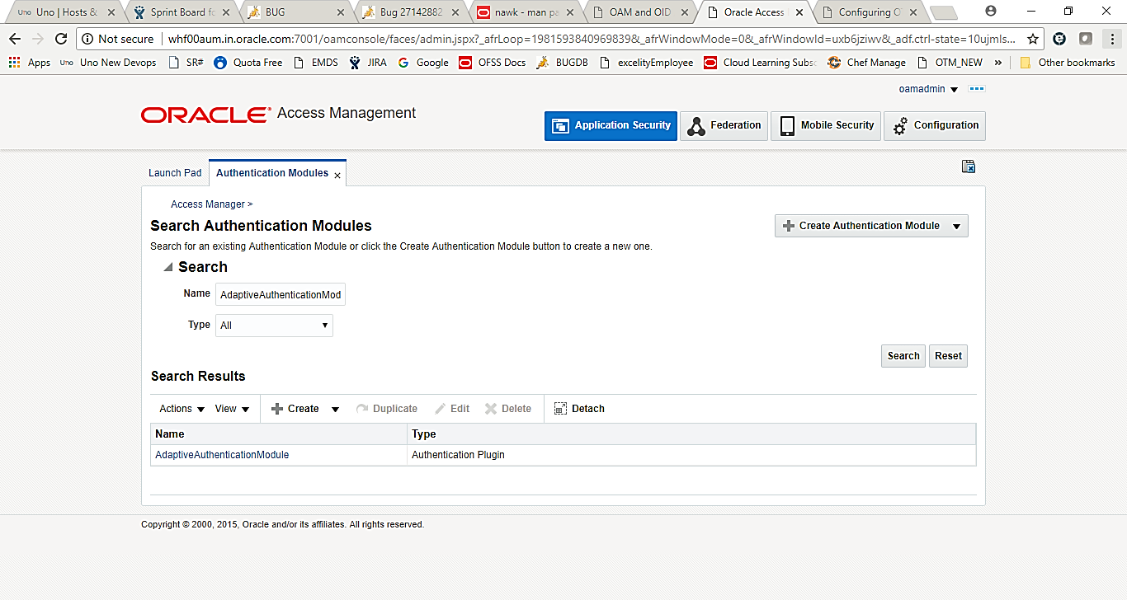1127x600 pixels.
Task: Open a new browser tab
Action: (943, 12)
